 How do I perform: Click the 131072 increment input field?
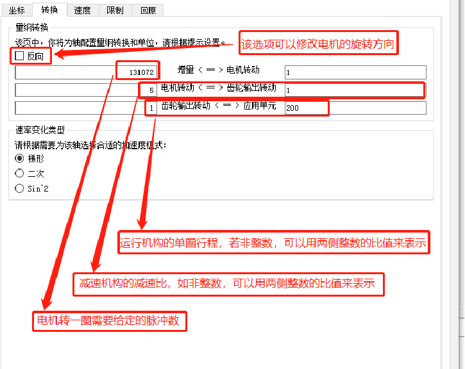click(86, 72)
